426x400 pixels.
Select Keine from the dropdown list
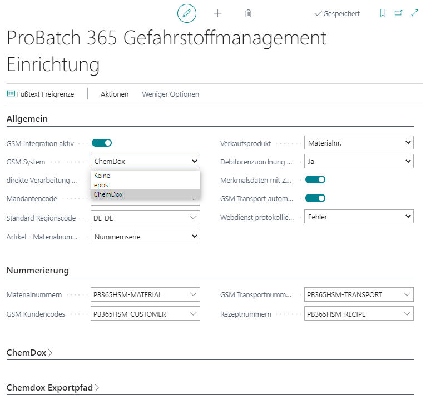pyautogui.click(x=145, y=176)
